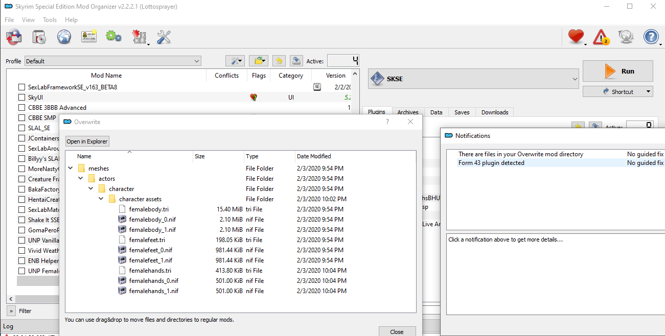The image size is (665, 336).
Task: Click Open in Explorer button
Action: tap(87, 141)
